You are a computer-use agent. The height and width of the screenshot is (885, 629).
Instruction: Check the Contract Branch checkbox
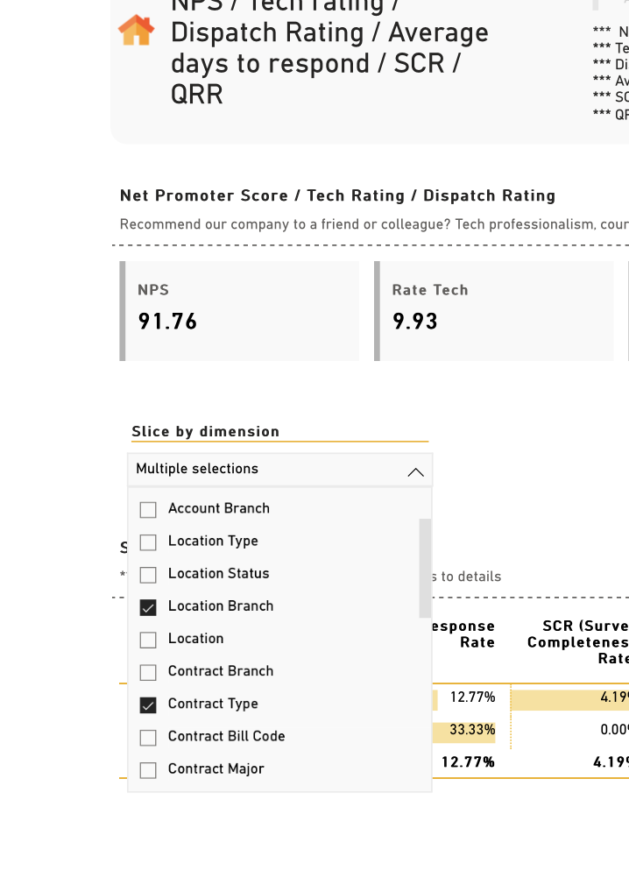[148, 672]
